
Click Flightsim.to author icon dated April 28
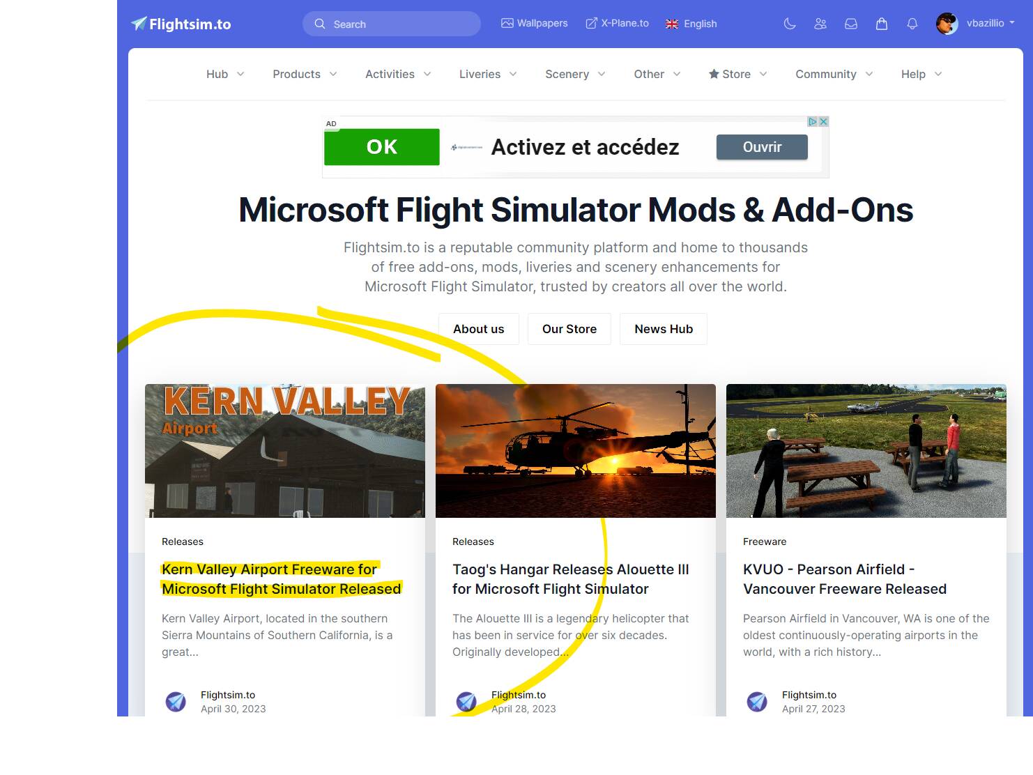[x=466, y=701]
